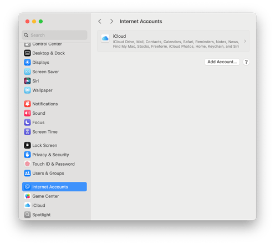Open the Spotlight magnifier icon in sidebar
275x245 pixels.
27,215
